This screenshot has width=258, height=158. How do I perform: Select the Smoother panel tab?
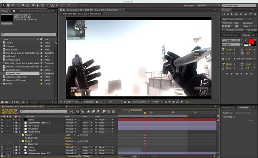pyautogui.click(x=243, y=108)
